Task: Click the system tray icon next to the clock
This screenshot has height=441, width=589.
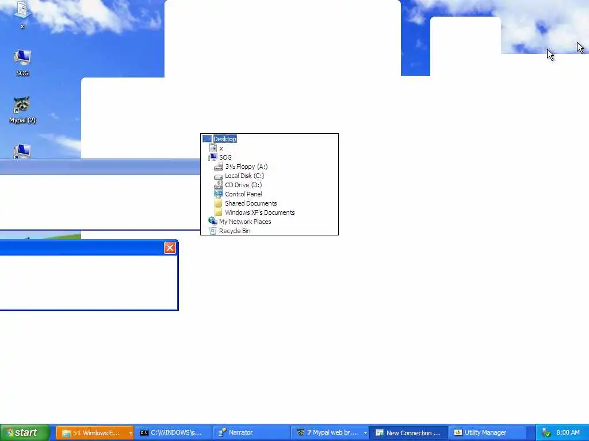Action: pyautogui.click(x=546, y=433)
